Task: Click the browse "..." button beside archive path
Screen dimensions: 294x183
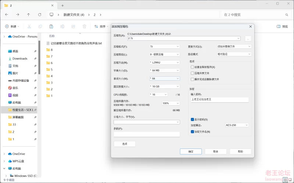Action: 248,39
